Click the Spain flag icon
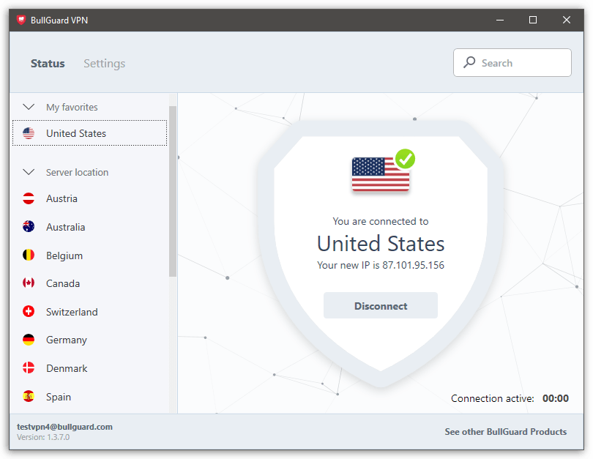 click(x=29, y=396)
